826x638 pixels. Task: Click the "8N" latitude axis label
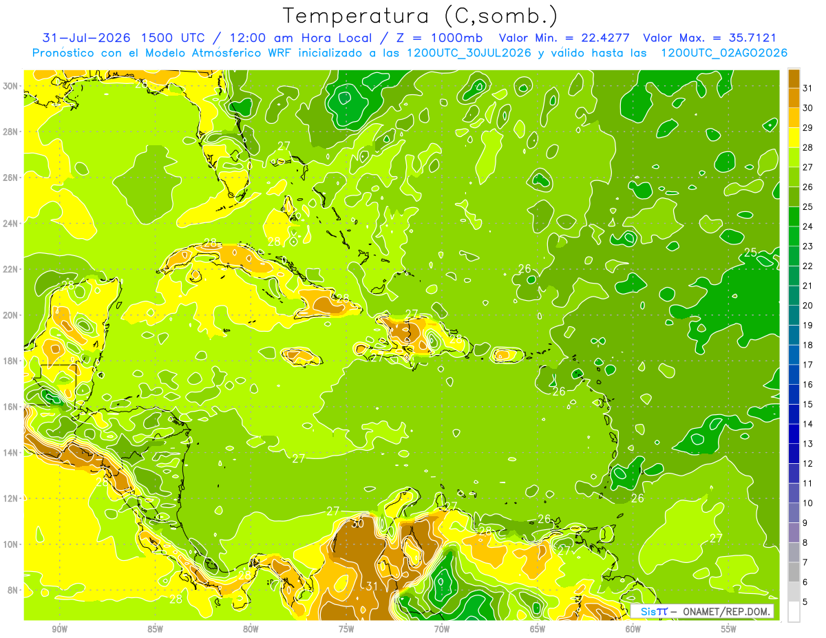coord(13,590)
